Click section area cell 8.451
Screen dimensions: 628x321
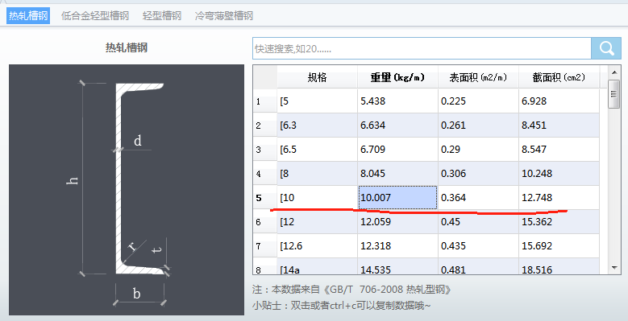[559, 126]
